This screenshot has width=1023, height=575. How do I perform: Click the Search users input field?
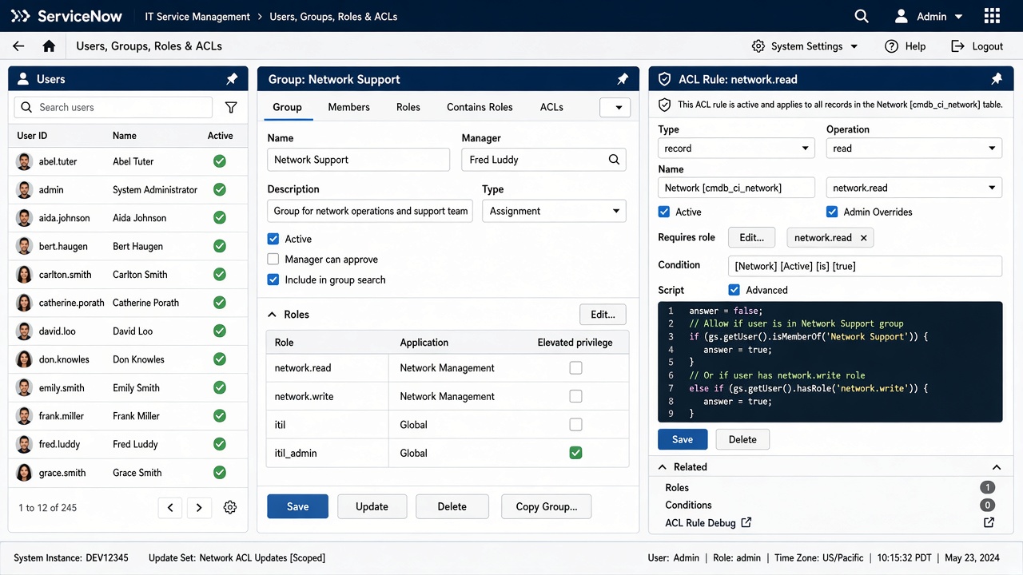(x=113, y=107)
